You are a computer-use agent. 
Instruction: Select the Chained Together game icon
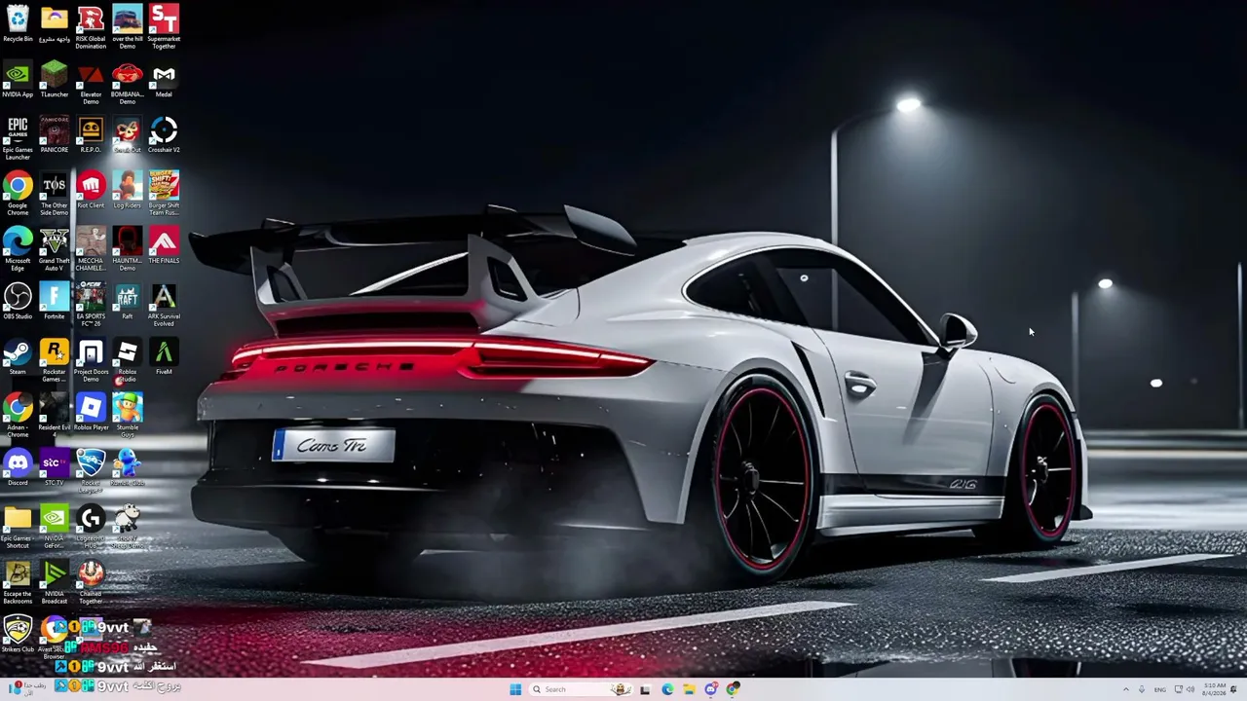click(91, 583)
